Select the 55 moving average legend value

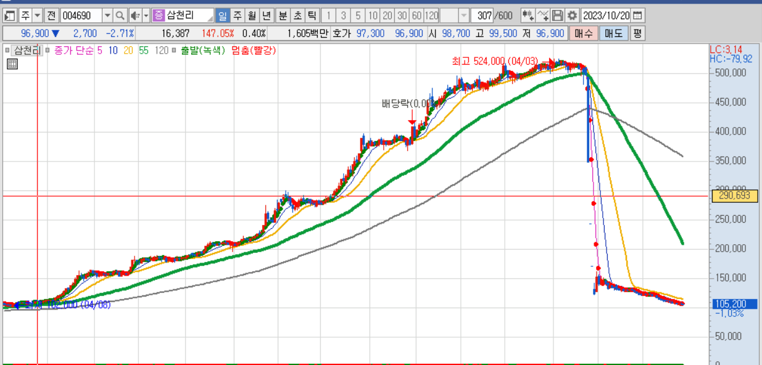[144, 51]
